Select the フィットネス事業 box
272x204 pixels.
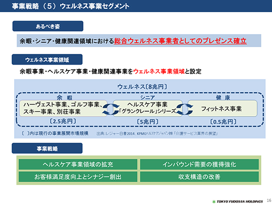(x=222, y=108)
